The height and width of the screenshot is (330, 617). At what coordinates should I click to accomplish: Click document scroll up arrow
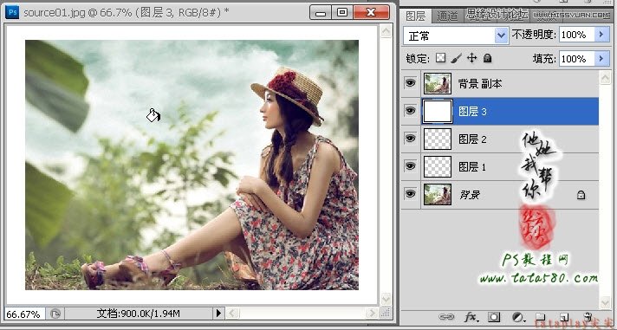coord(386,30)
